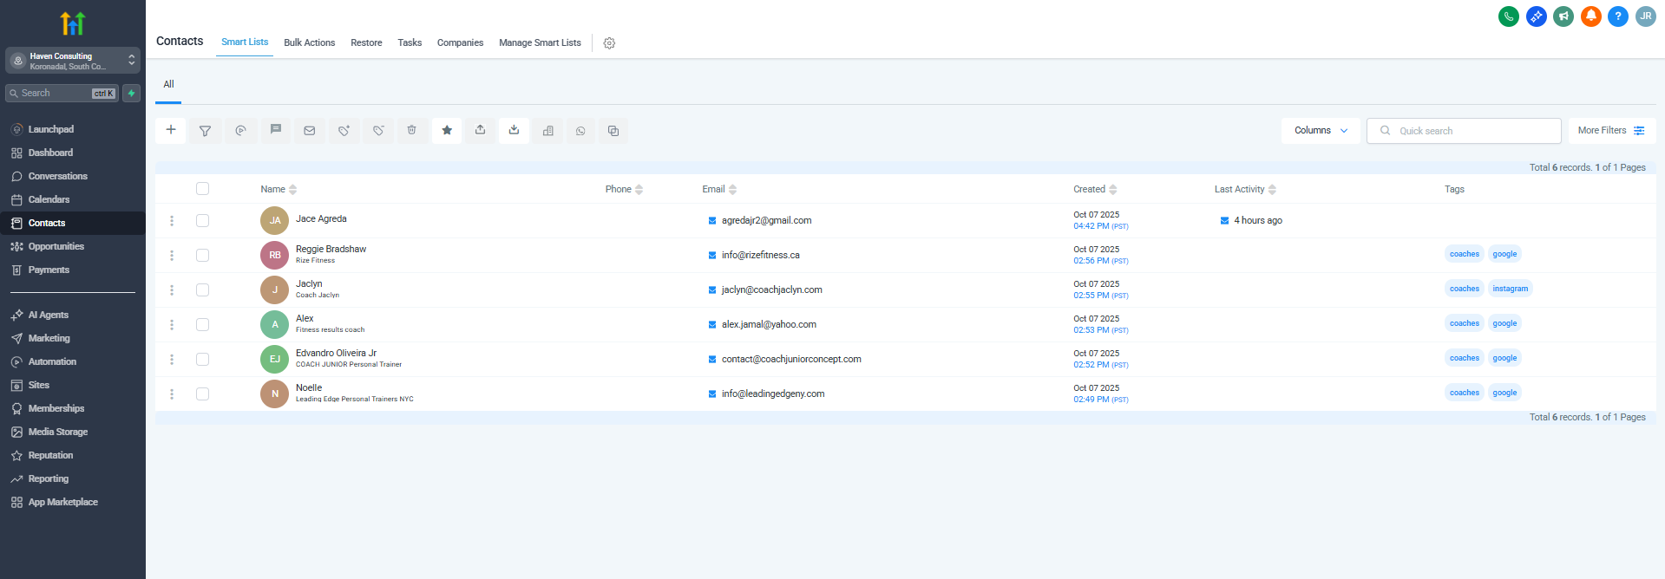Click the WhatsApp toolbar icon
This screenshot has height=579, width=1665.
coord(580,131)
